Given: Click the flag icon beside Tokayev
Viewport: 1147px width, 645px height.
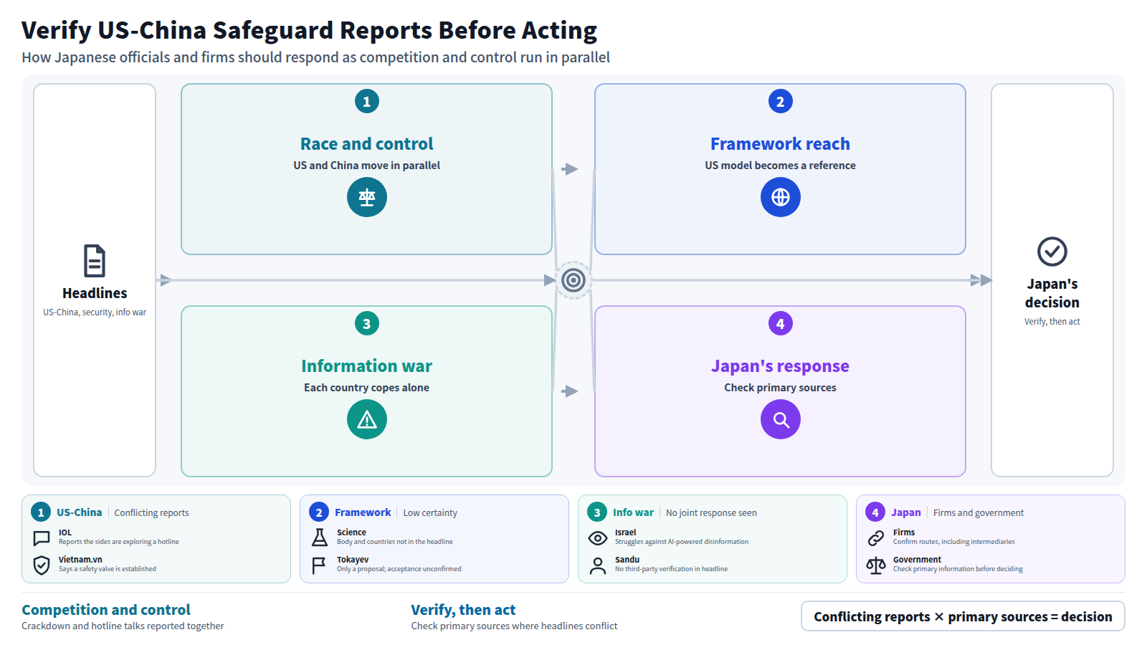Looking at the screenshot, I should [319, 565].
